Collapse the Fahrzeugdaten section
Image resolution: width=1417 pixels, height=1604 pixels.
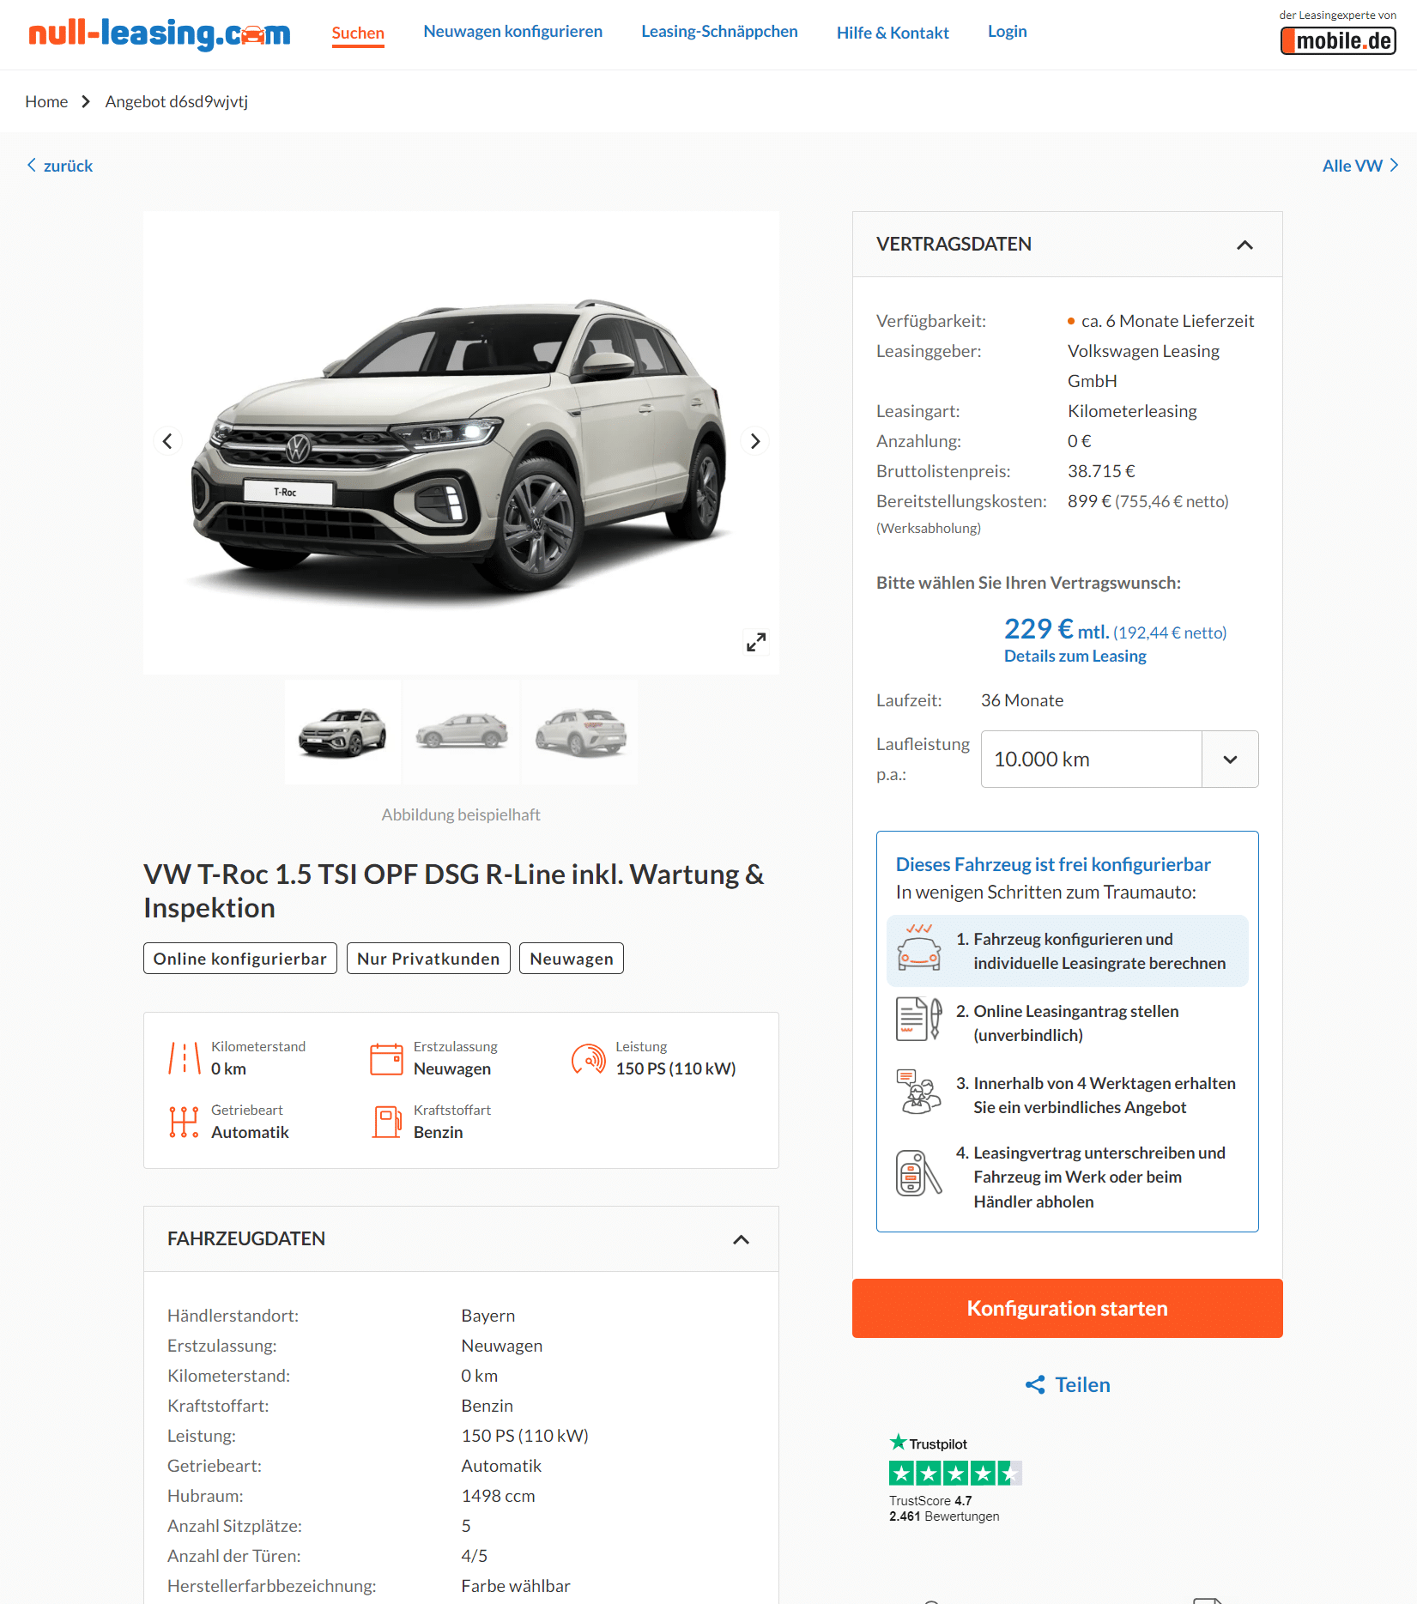tap(741, 1239)
